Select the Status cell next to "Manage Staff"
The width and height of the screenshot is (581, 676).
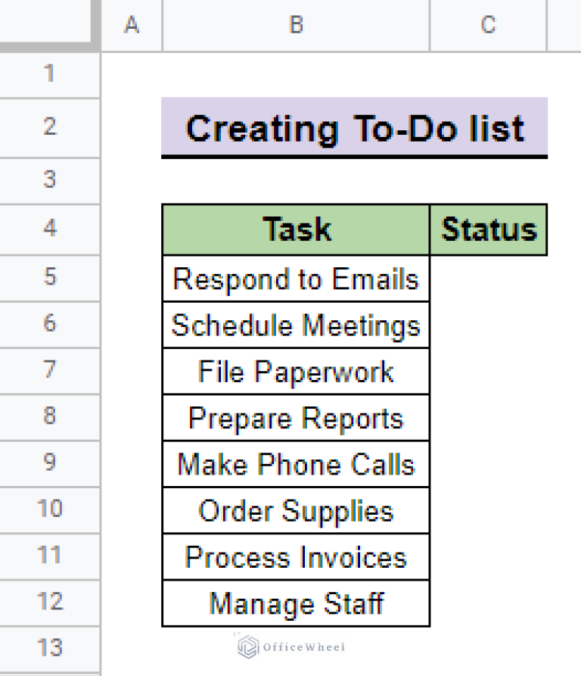(x=488, y=603)
